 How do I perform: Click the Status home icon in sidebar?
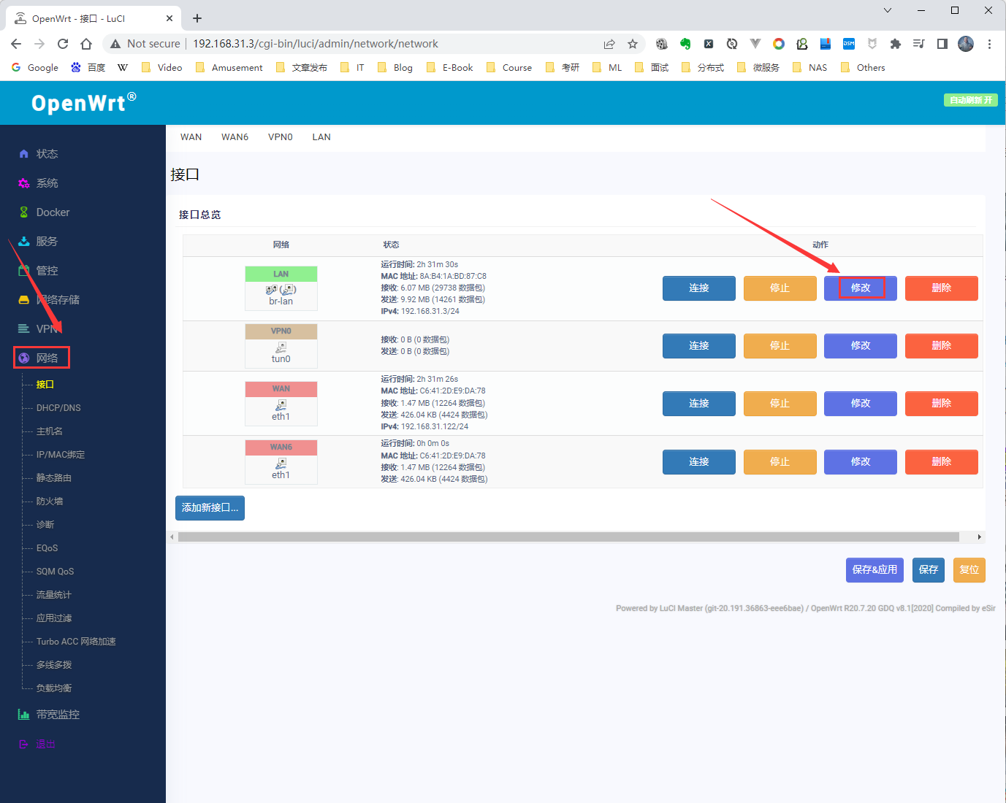pos(23,154)
